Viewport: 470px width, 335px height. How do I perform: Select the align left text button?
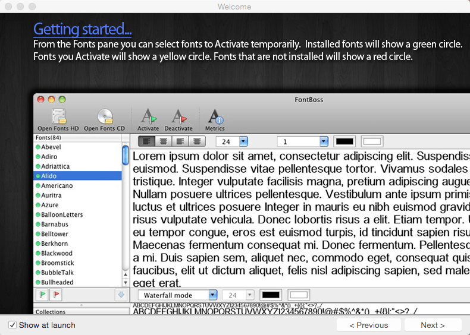147,141
